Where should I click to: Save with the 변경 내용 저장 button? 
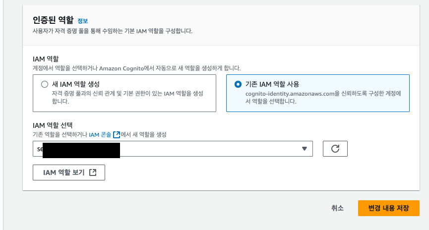coord(388,208)
